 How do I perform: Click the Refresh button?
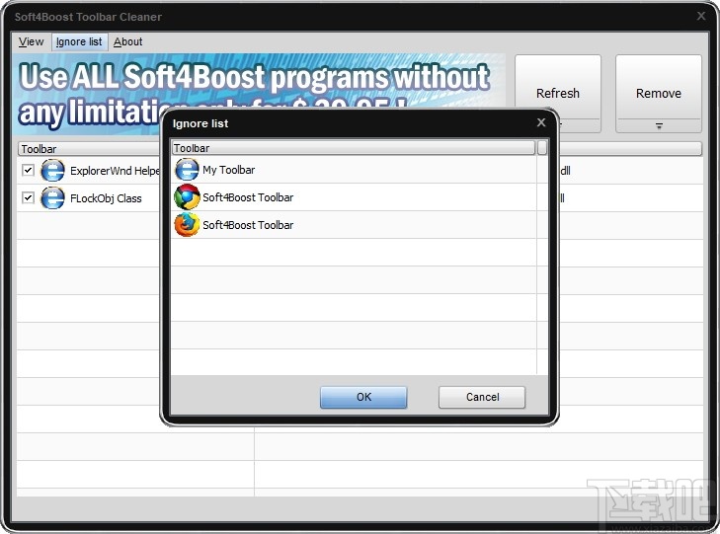557,93
